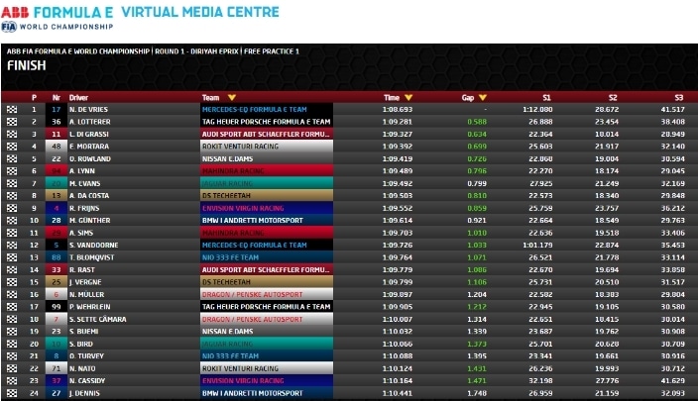698x401 pixels.
Task: Click the chequered flag icon for R. Frijns
Action: (12, 208)
